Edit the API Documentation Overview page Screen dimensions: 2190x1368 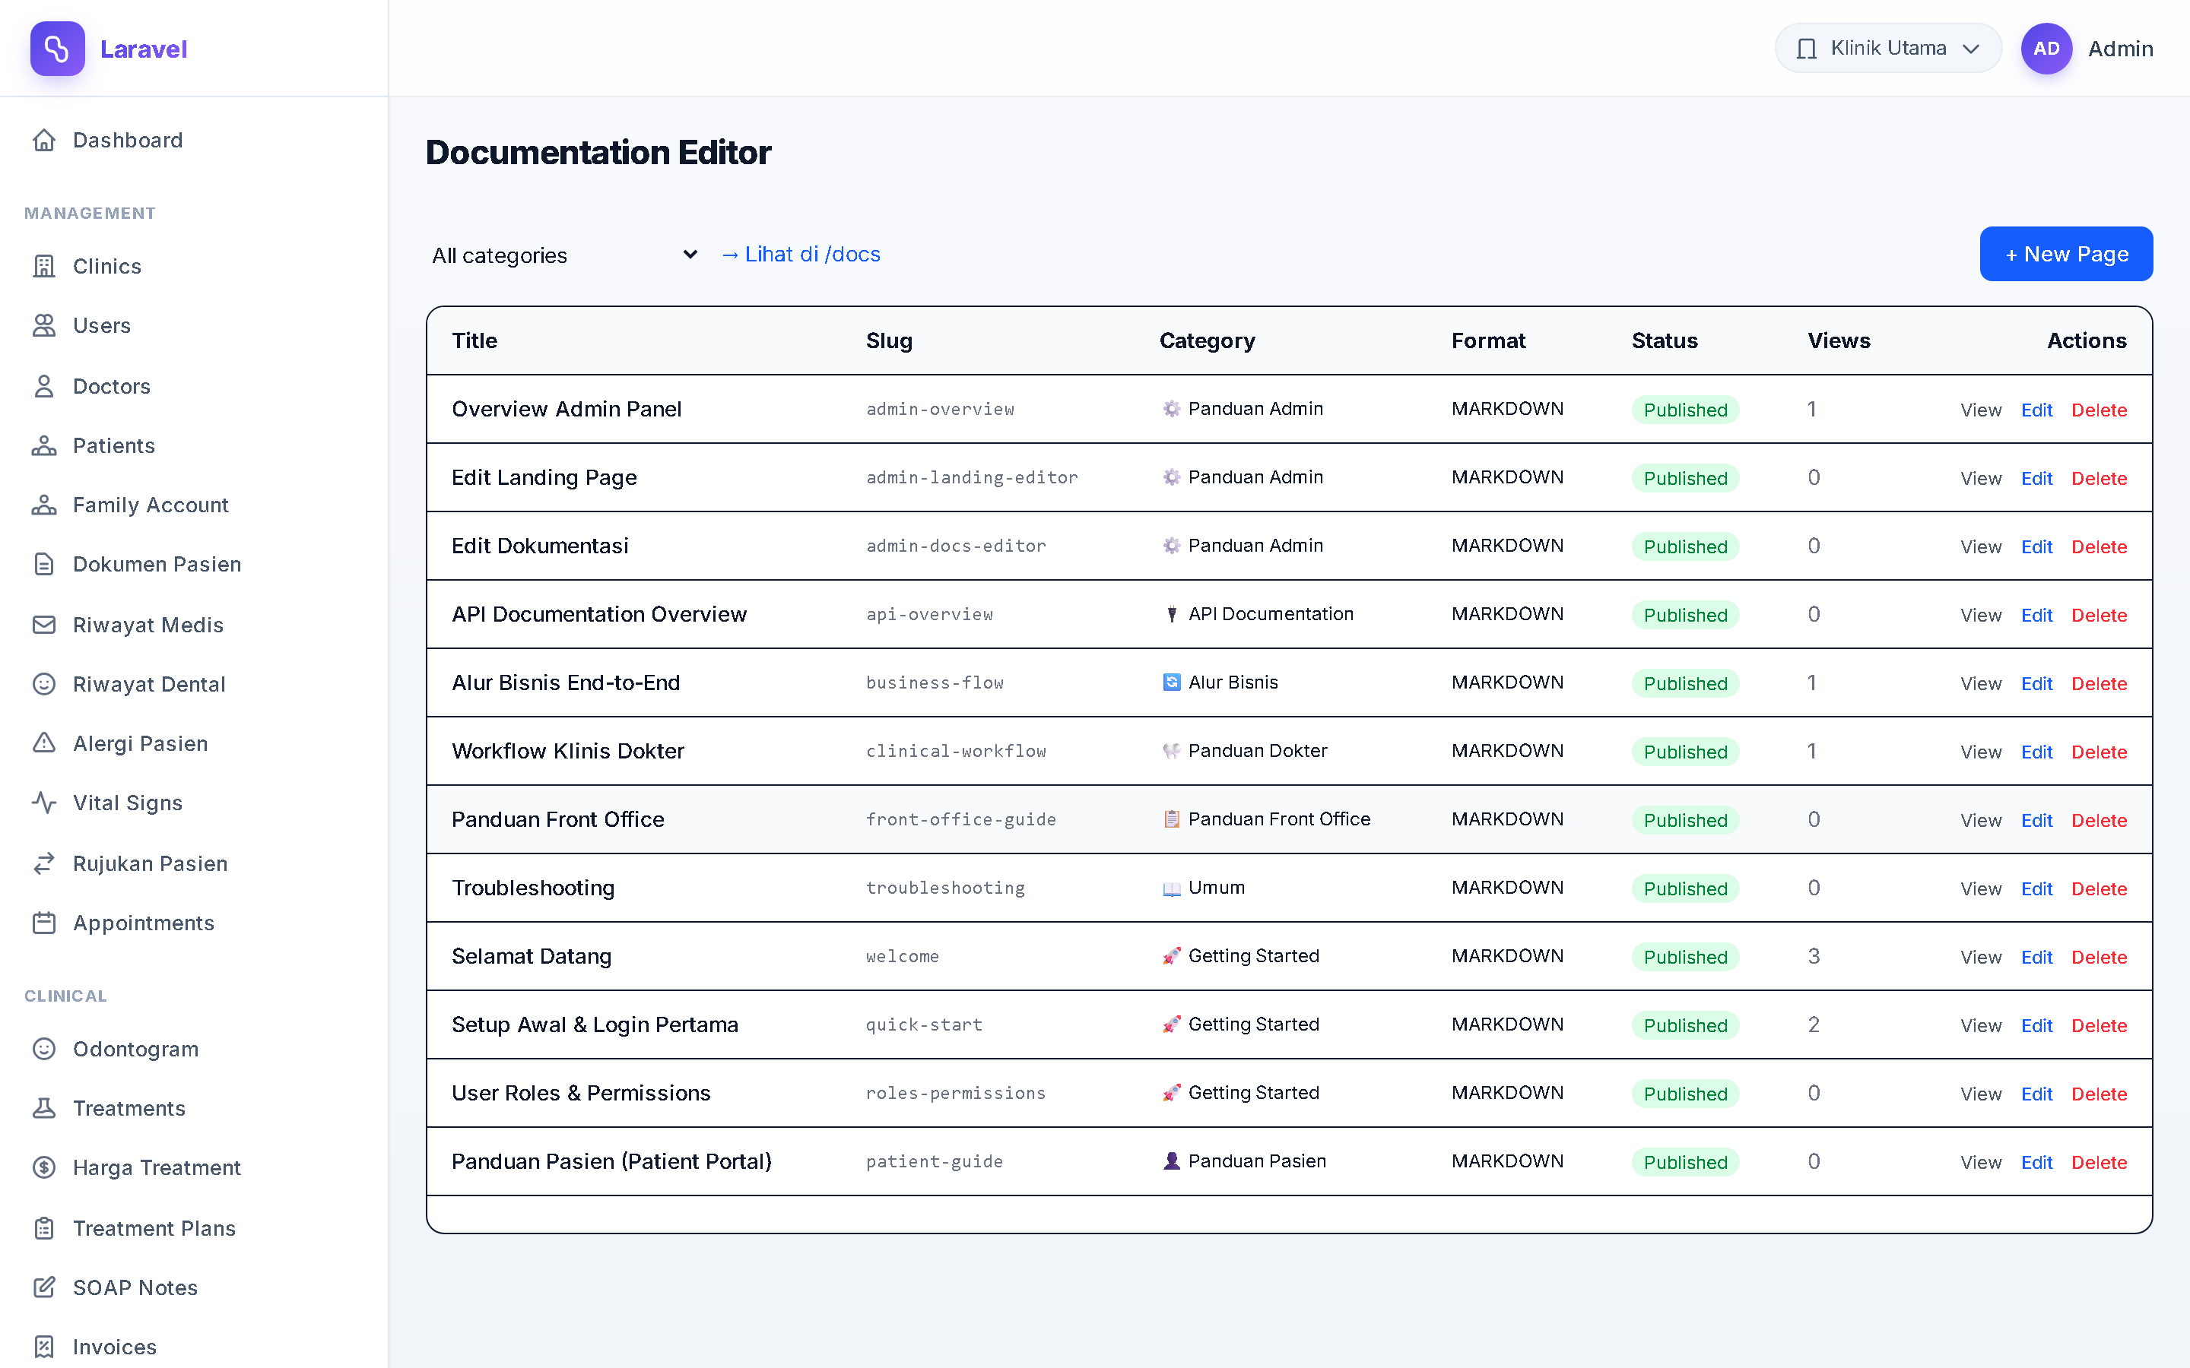2036,616
